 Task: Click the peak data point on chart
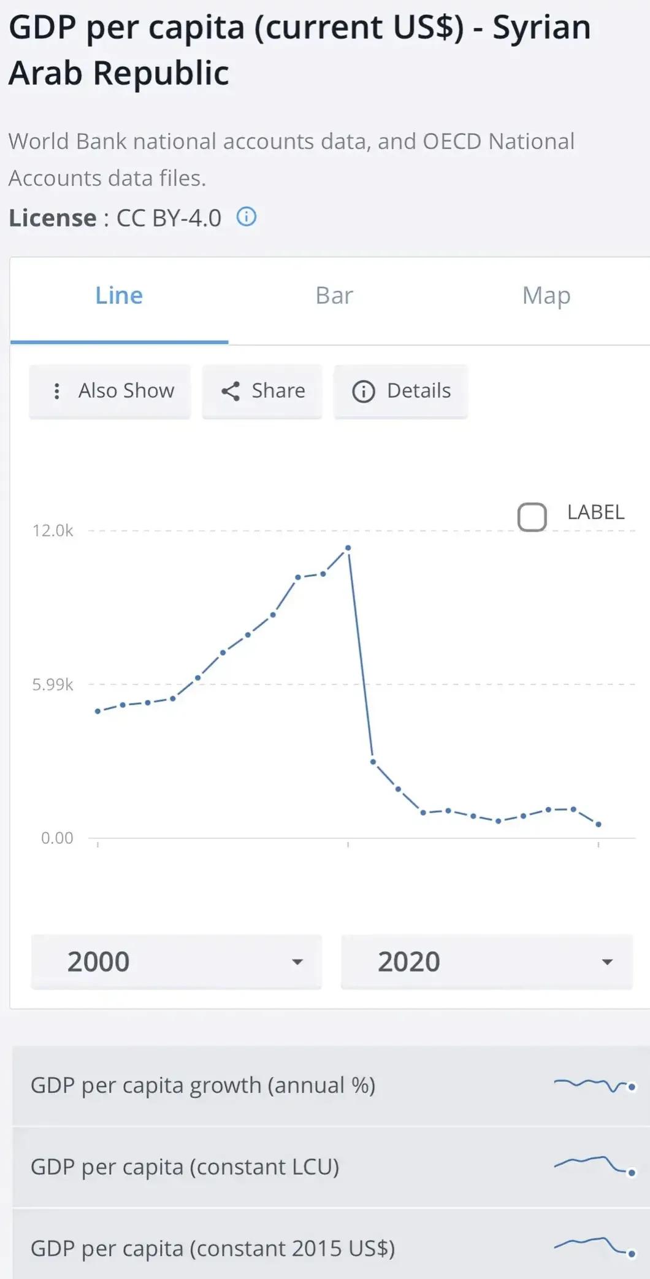[348, 547]
